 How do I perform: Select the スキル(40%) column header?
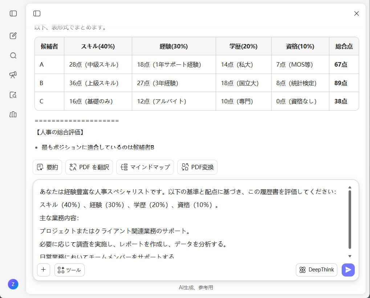pyautogui.click(x=98, y=46)
